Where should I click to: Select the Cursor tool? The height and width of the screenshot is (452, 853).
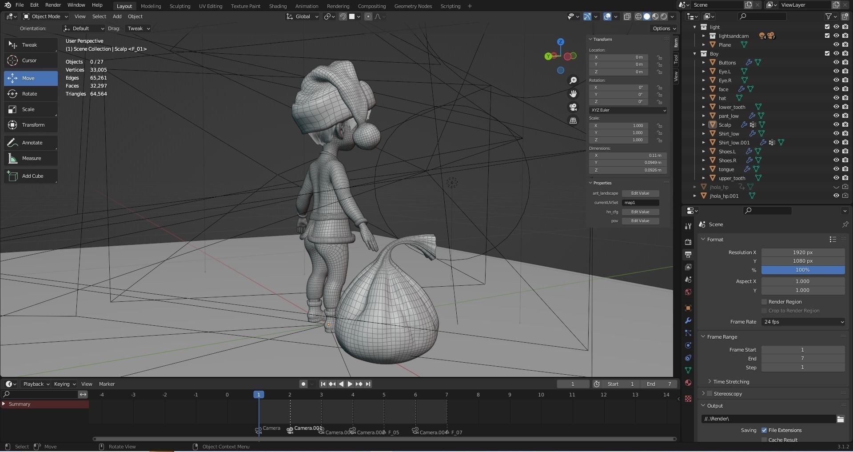31,60
